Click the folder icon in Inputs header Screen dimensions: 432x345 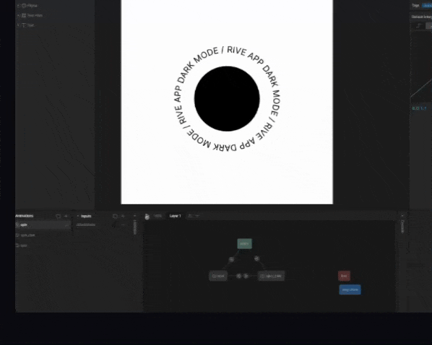(x=115, y=216)
